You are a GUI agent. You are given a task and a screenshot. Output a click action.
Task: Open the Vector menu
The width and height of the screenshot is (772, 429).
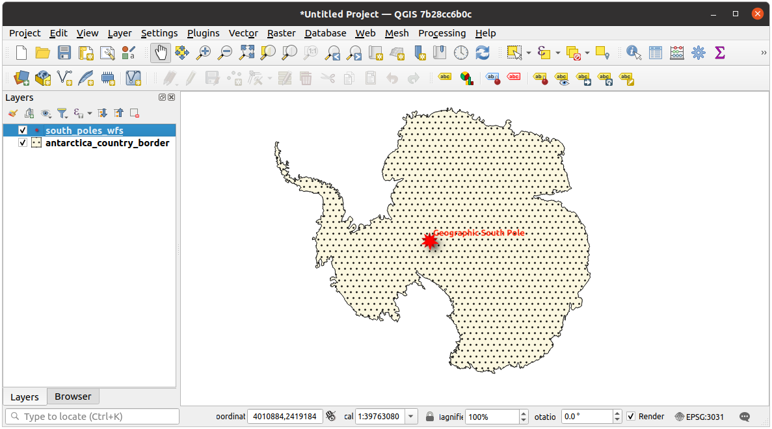coord(243,33)
